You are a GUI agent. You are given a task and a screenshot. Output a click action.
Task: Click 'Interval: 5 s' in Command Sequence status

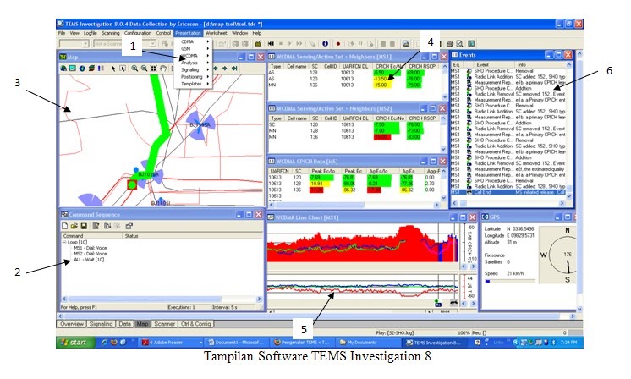tap(224, 307)
